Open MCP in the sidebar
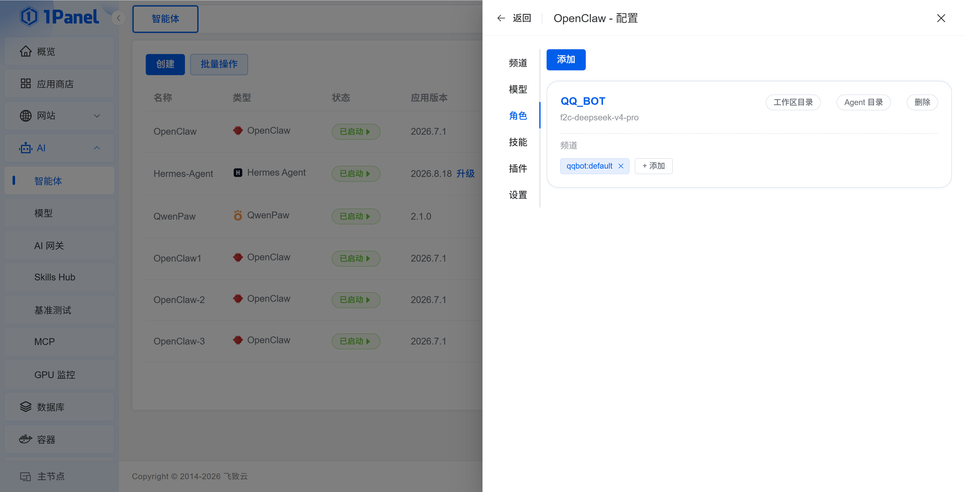Viewport: 965px width, 492px height. pyautogui.click(x=59, y=342)
